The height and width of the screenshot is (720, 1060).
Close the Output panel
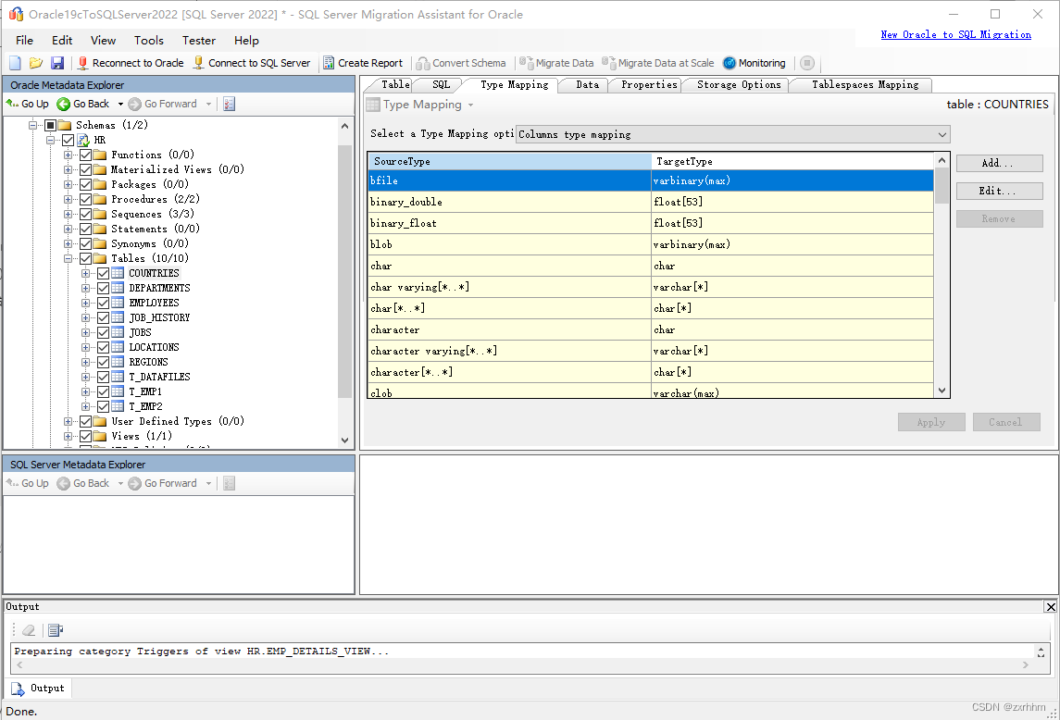click(1051, 606)
